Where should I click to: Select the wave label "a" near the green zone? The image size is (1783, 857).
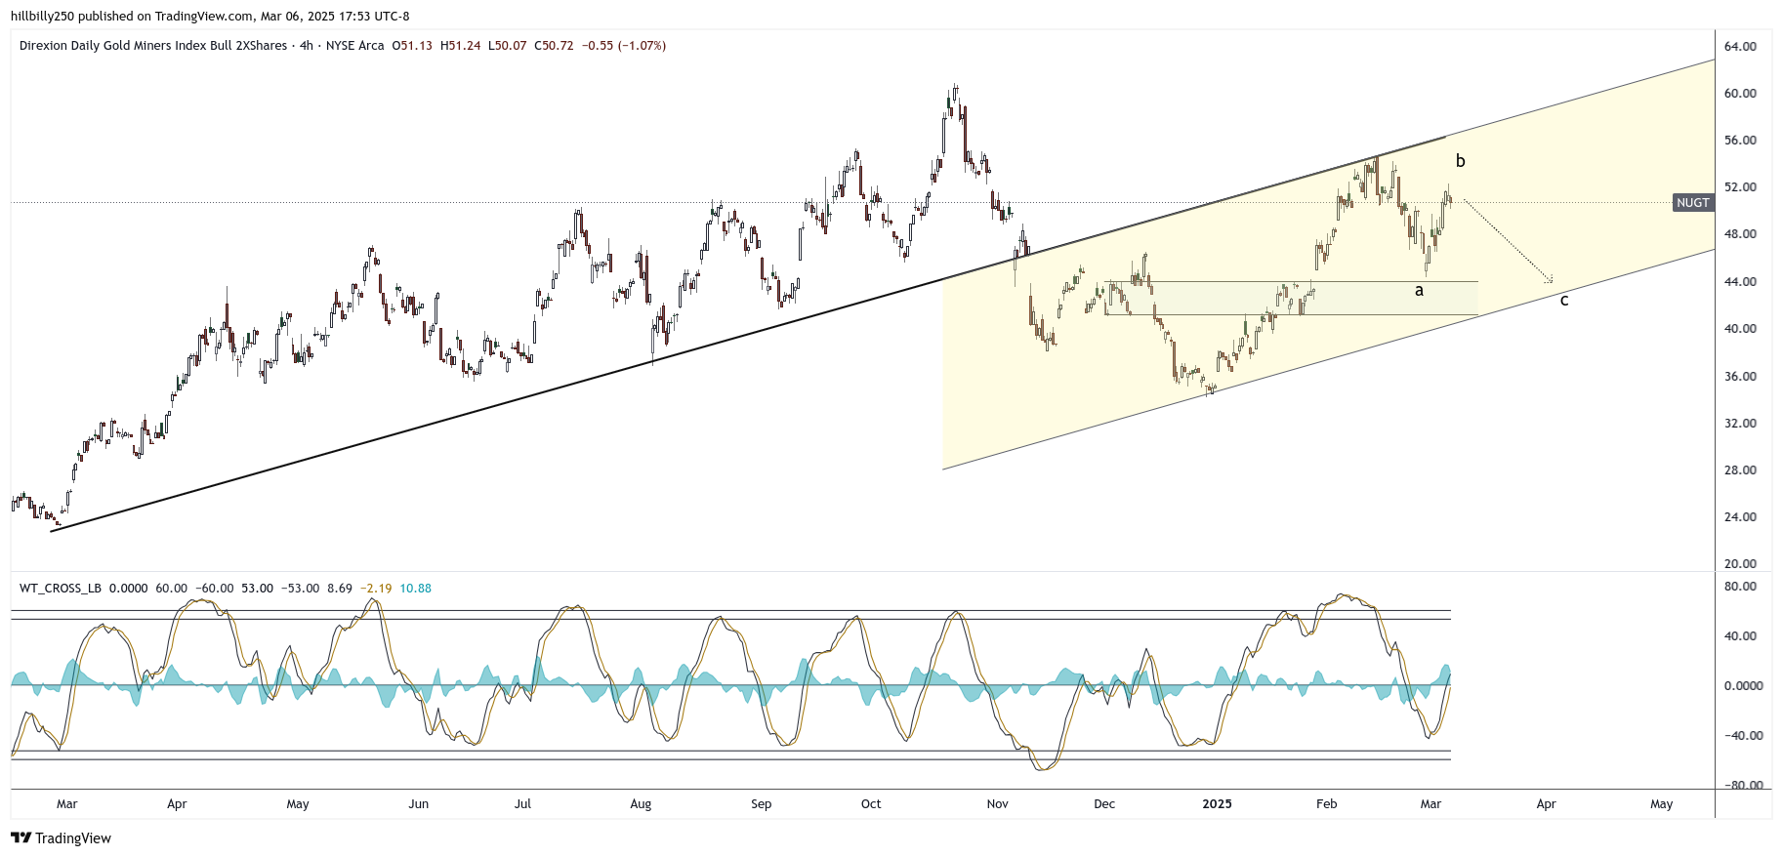pyautogui.click(x=1419, y=291)
